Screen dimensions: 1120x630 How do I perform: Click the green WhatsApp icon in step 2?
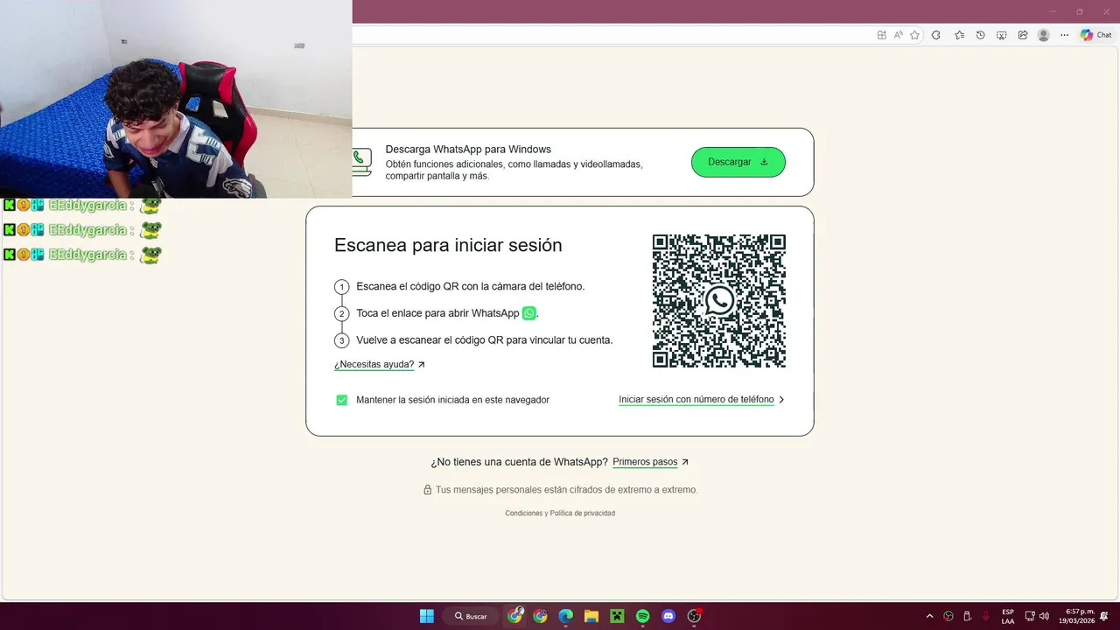click(x=528, y=313)
